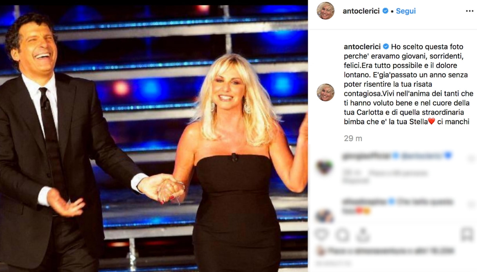
Task: Click the Segui follow link
Action: point(406,11)
